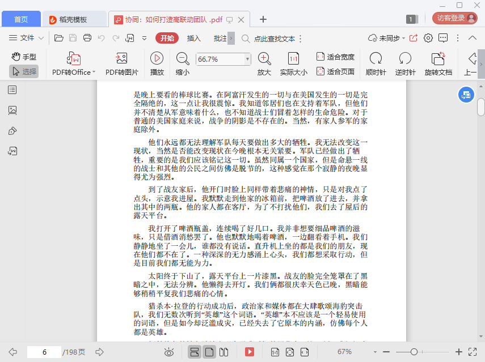
Task: Open a new tab with plus
Action: (263, 19)
